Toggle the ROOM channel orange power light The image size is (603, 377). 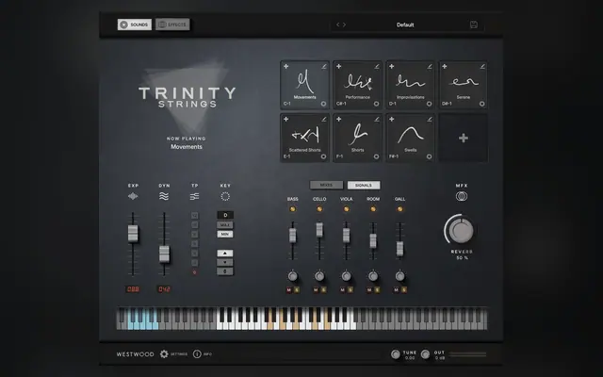373,209
